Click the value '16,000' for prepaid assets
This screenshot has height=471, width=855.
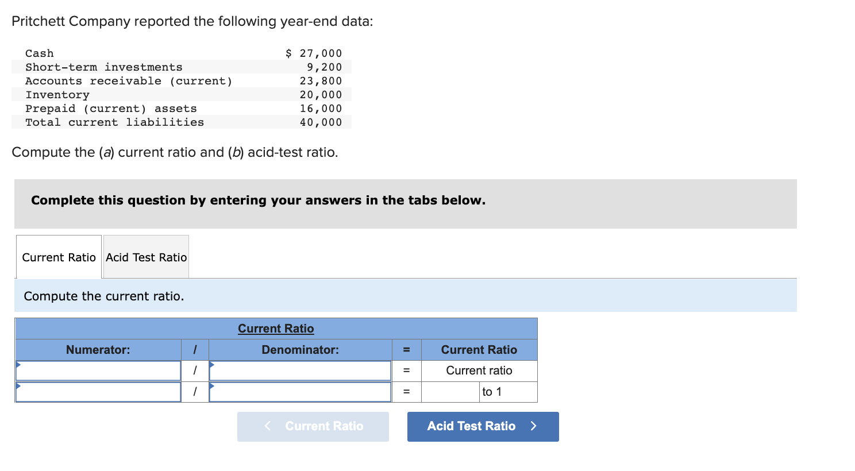coord(321,109)
